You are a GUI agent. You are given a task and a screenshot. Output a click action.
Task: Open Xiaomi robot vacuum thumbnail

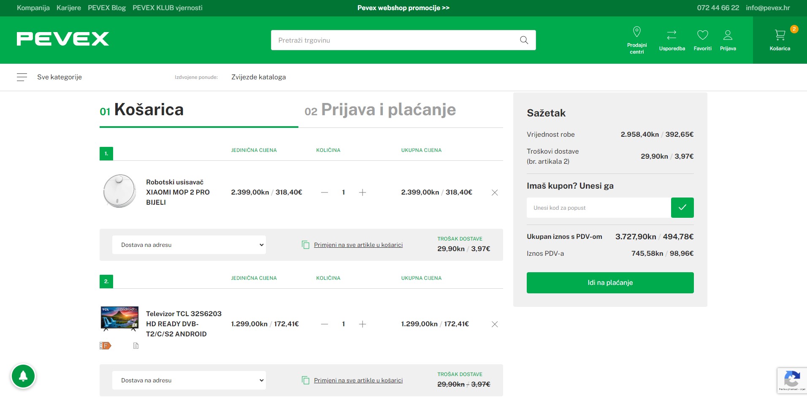point(120,191)
